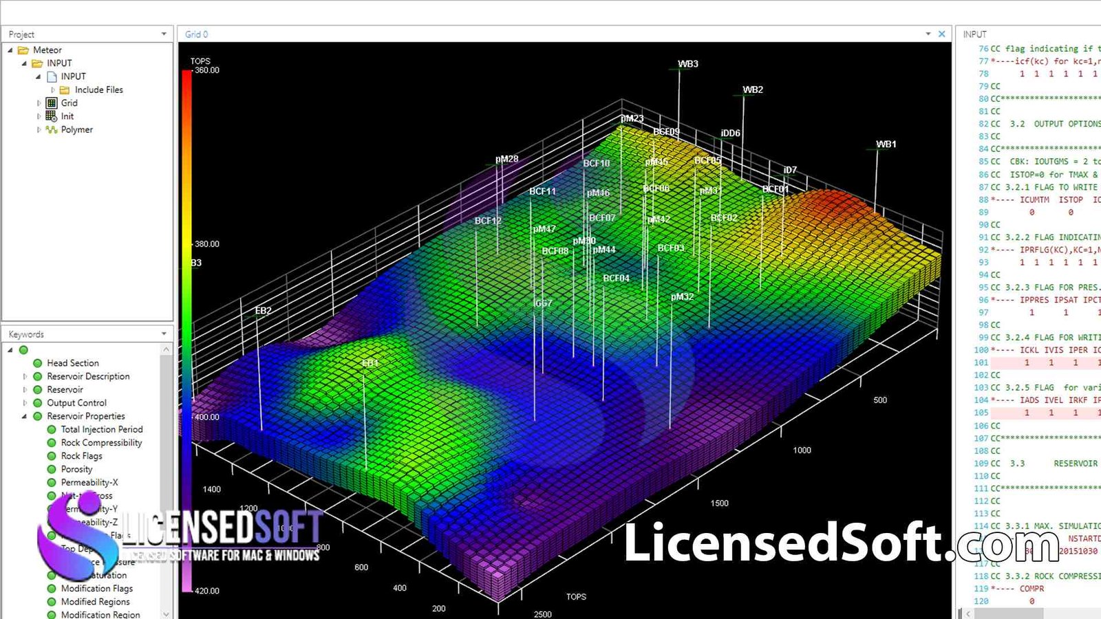Click the Polymer curve icon
The image size is (1101, 619).
point(52,129)
